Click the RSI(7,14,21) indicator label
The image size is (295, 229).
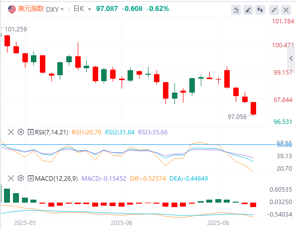pyautogui.click(x=51, y=132)
